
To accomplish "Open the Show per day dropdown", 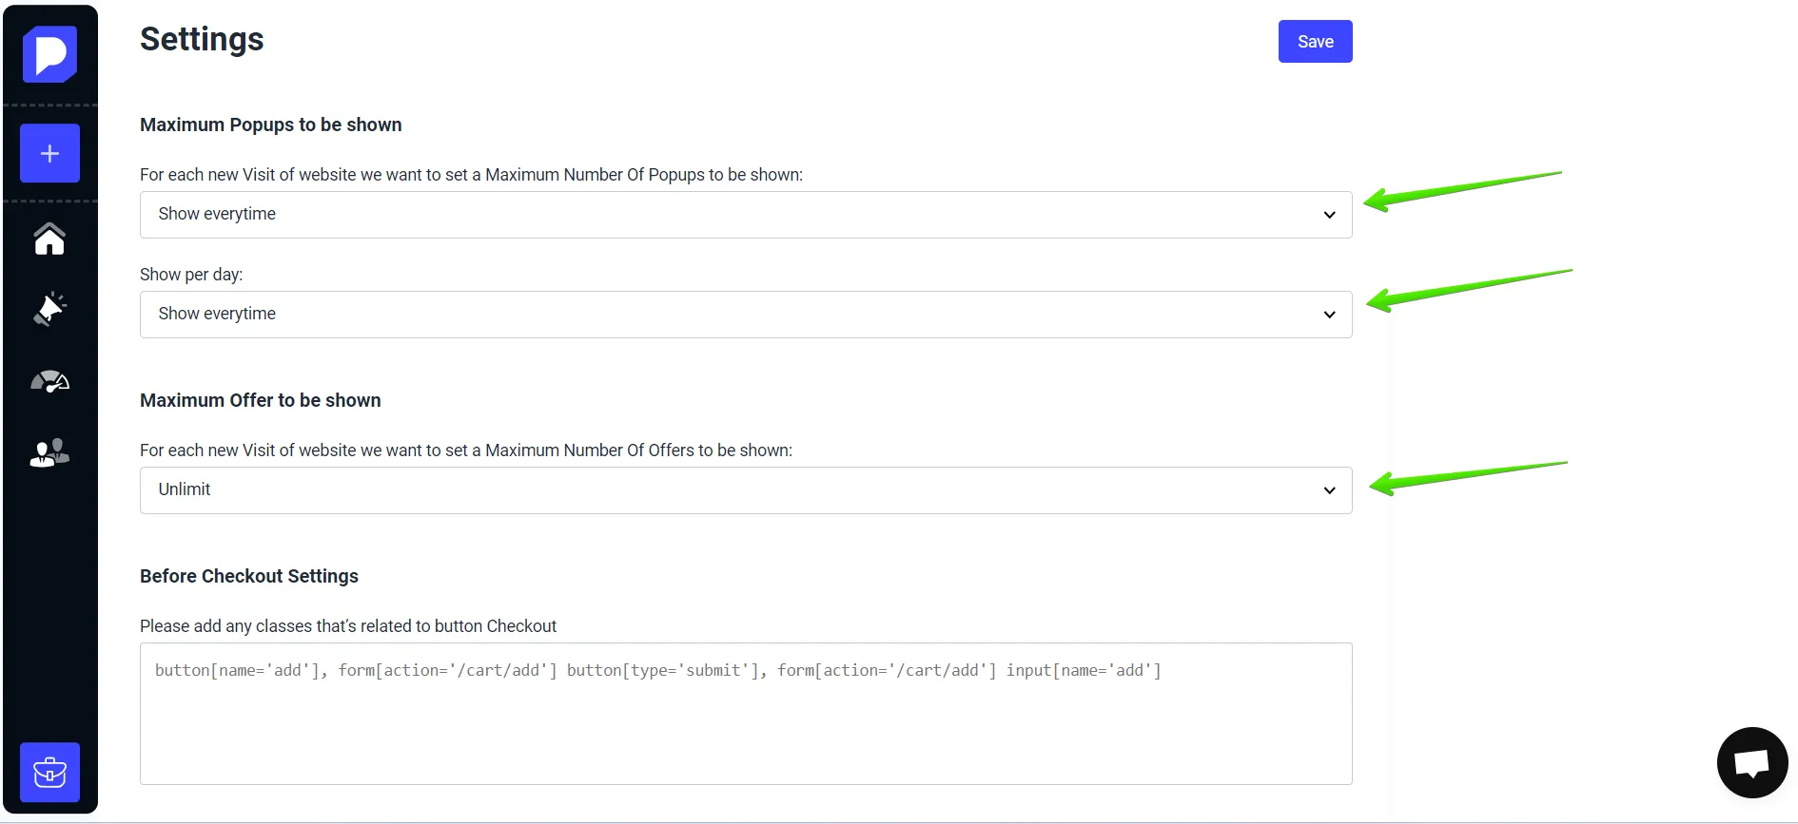I will [746, 315].
